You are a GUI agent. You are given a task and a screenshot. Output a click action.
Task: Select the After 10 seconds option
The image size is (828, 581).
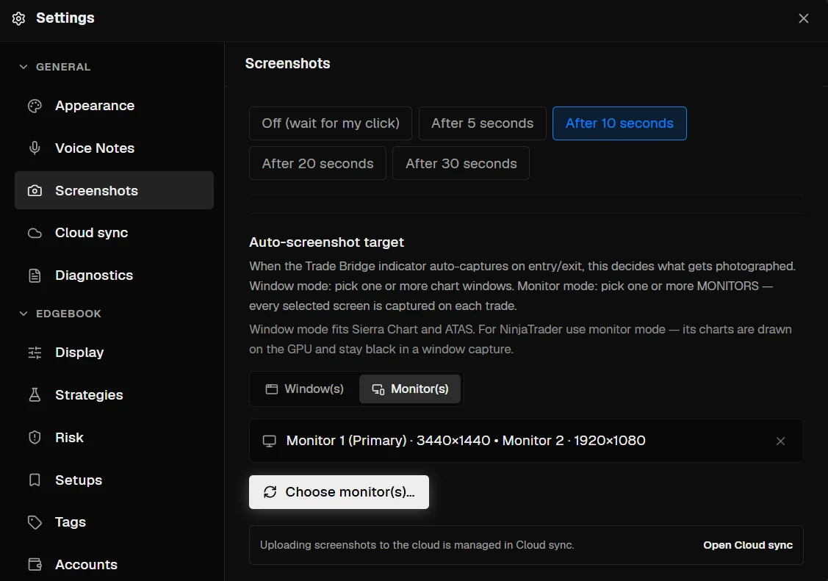click(x=619, y=123)
